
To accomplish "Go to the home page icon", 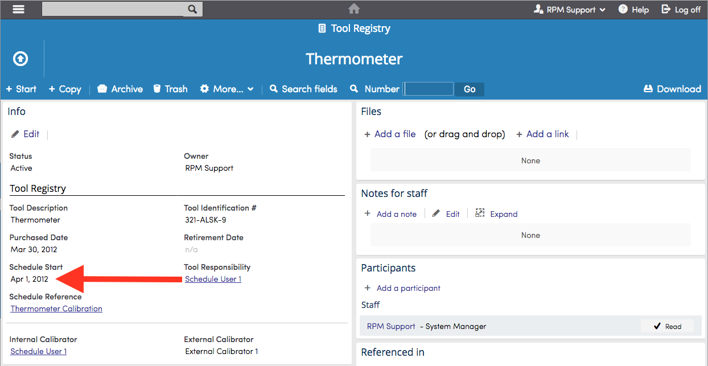I will click(354, 9).
